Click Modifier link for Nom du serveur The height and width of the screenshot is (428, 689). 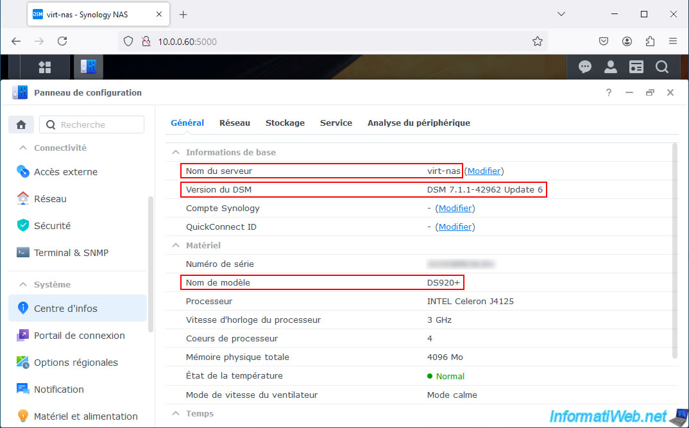point(484,171)
